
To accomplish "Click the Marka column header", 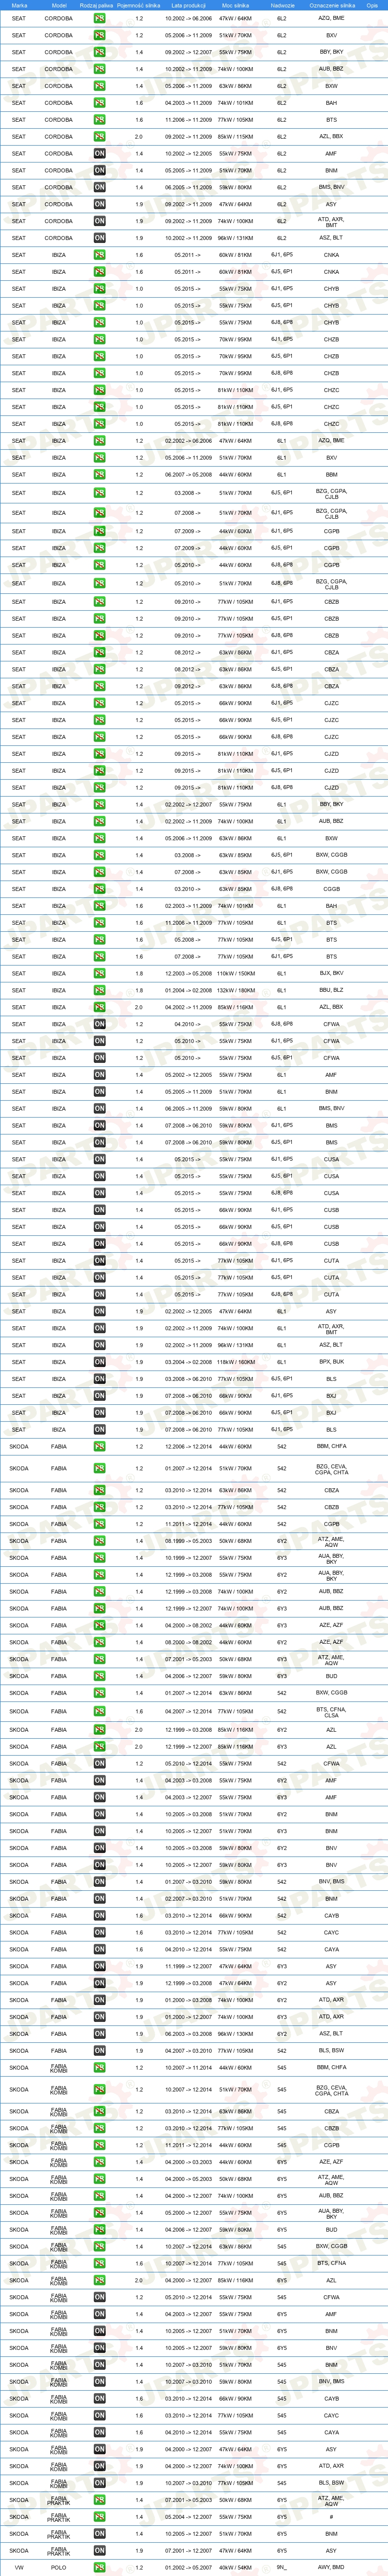I will (19, 5).
